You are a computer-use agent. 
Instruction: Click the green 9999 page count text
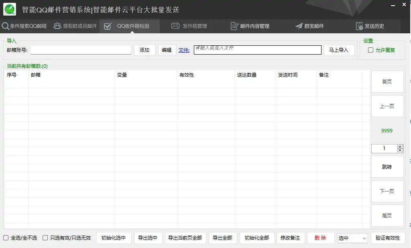tap(387, 130)
